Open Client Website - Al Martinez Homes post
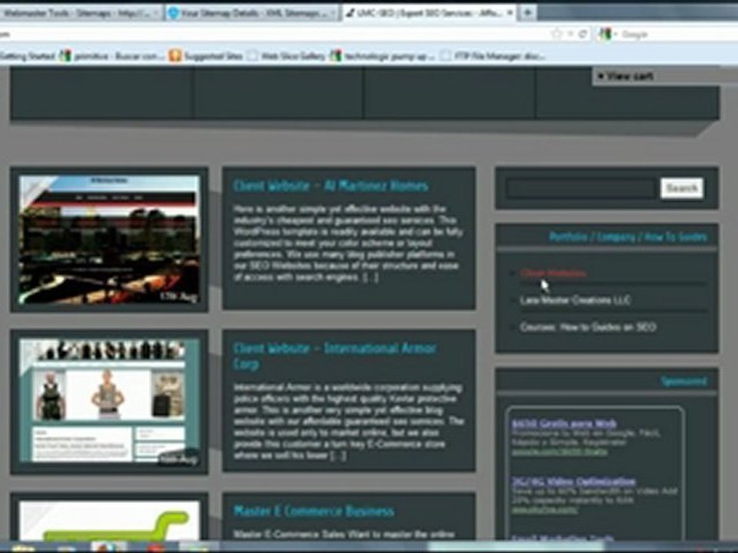Image resolution: width=738 pixels, height=553 pixels. tap(331, 186)
